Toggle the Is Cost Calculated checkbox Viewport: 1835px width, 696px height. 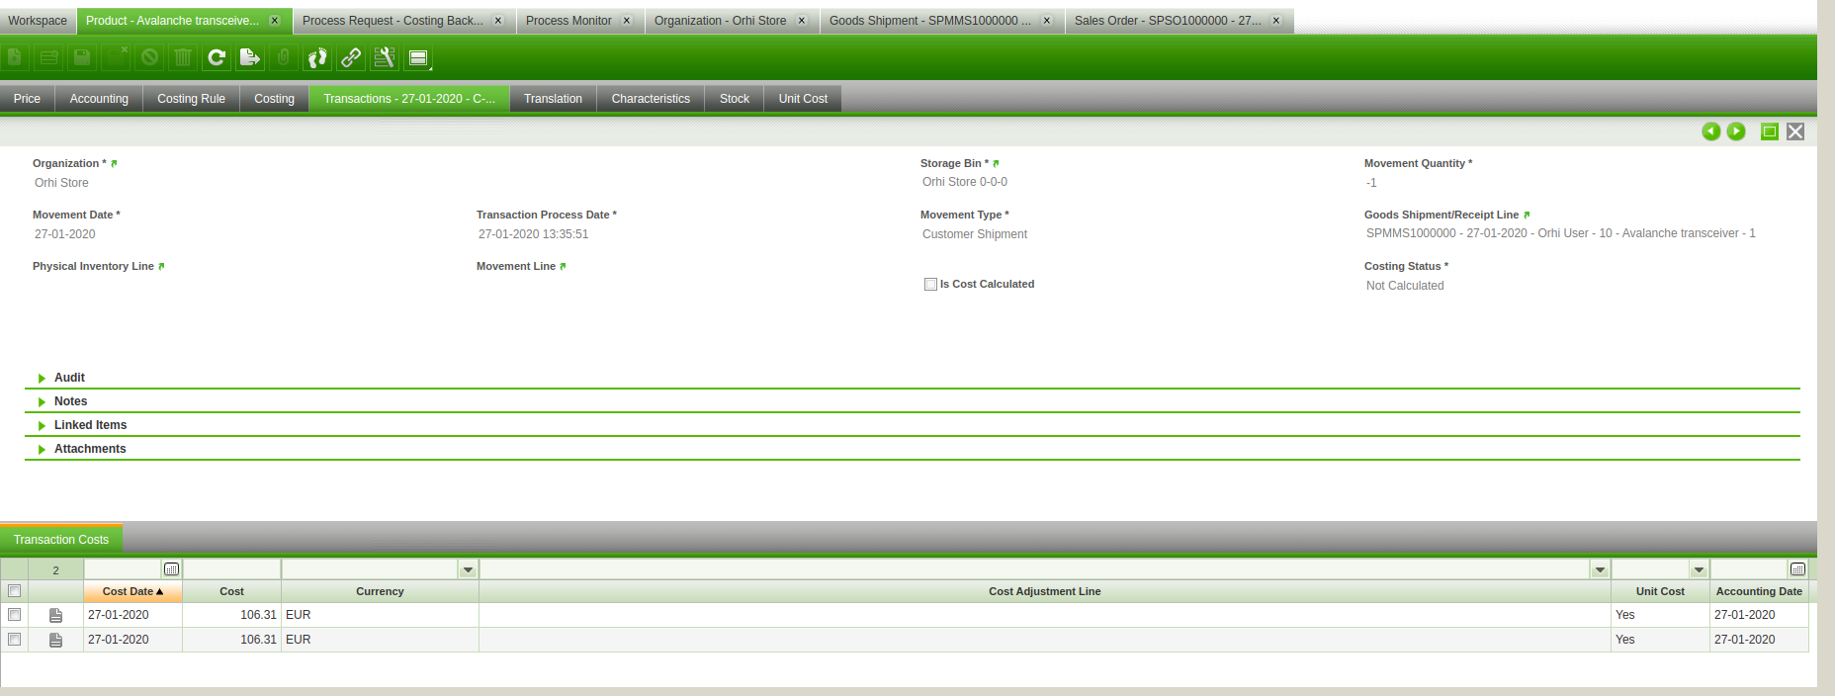click(930, 284)
